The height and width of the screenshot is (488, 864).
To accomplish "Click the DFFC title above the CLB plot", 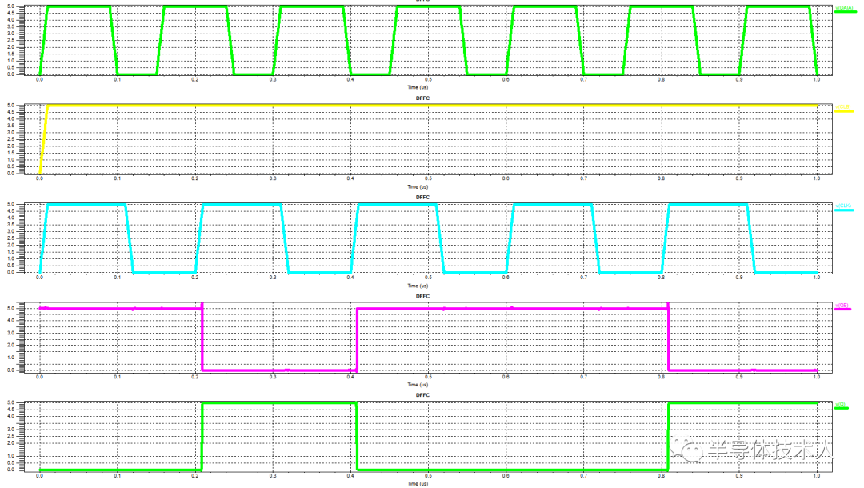I will tap(422, 98).
